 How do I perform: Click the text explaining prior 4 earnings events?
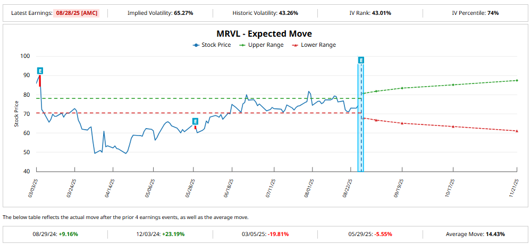pos(125,217)
